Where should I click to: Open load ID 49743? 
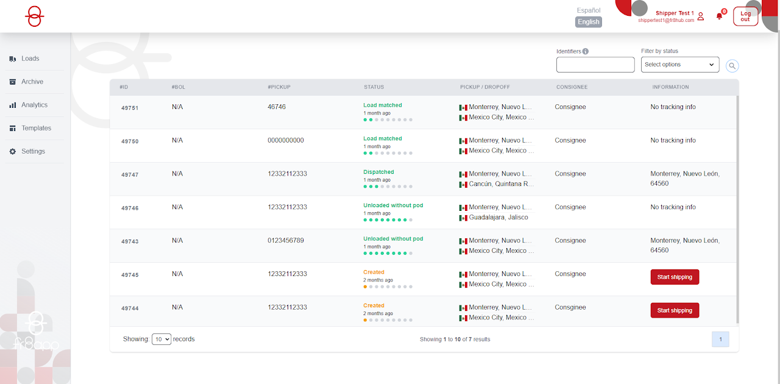[130, 242]
